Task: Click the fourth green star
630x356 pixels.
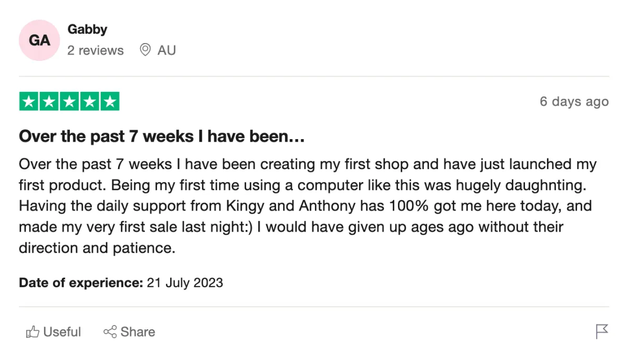Action: pyautogui.click(x=89, y=101)
